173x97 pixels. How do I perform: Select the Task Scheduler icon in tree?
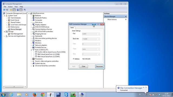(9, 18)
